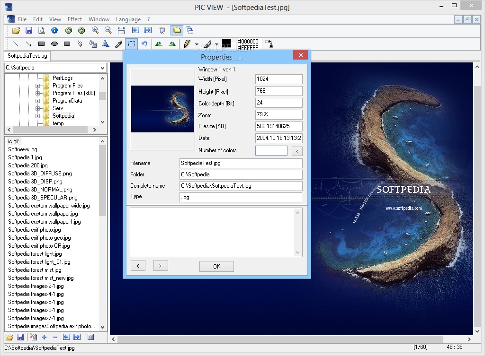Open the Language menu
The image size is (485, 356).
coord(128,19)
